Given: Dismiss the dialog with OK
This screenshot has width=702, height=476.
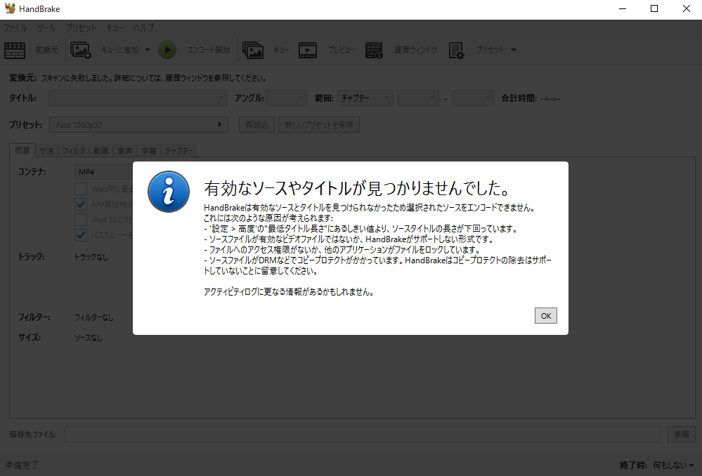Looking at the screenshot, I should [x=546, y=315].
